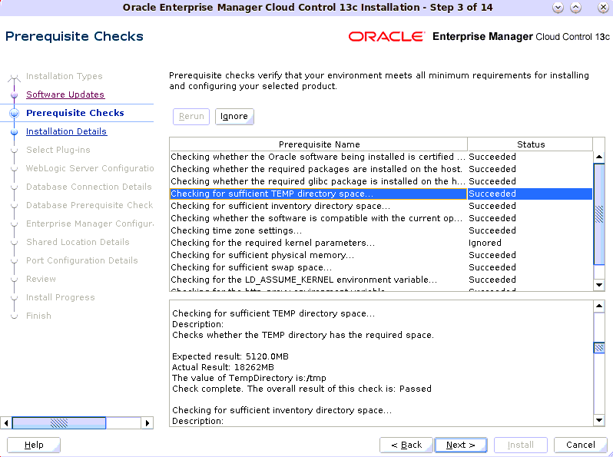Maximize the installer window
Screen dimensions: 613x457
[x=575, y=8]
